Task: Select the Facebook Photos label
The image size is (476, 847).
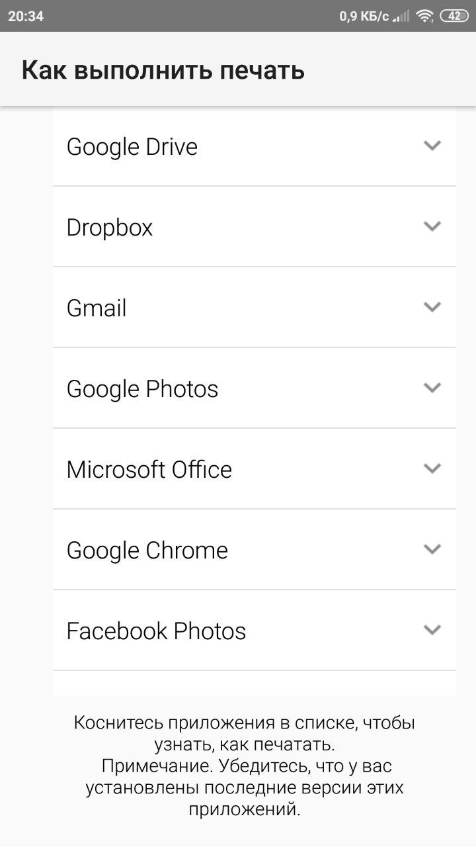Action: (x=156, y=631)
